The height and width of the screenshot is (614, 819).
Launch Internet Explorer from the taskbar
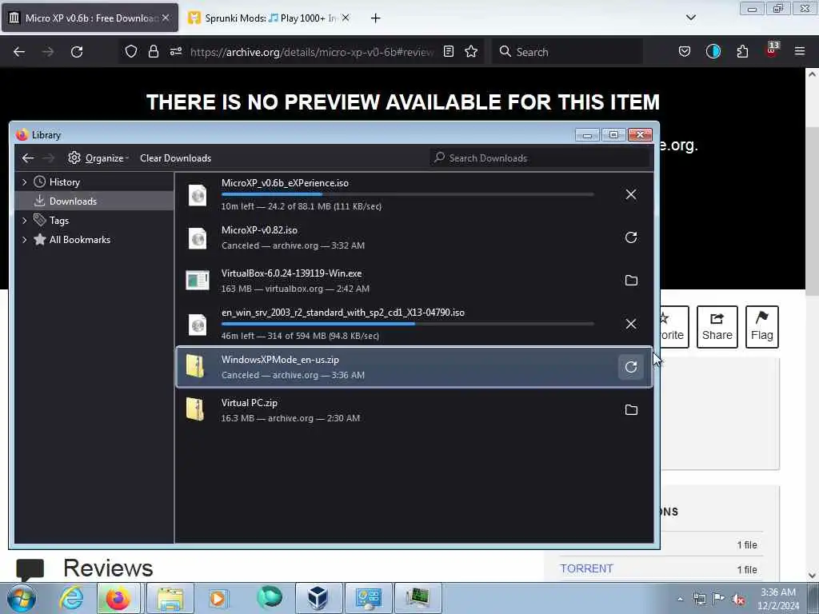(70, 598)
